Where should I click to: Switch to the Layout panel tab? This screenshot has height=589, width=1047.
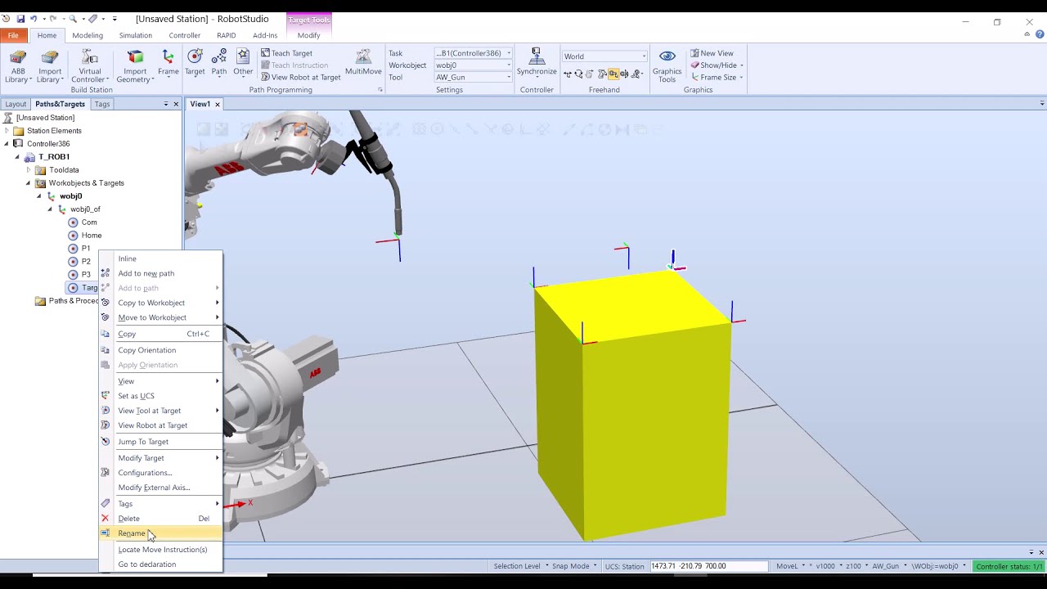click(x=16, y=104)
